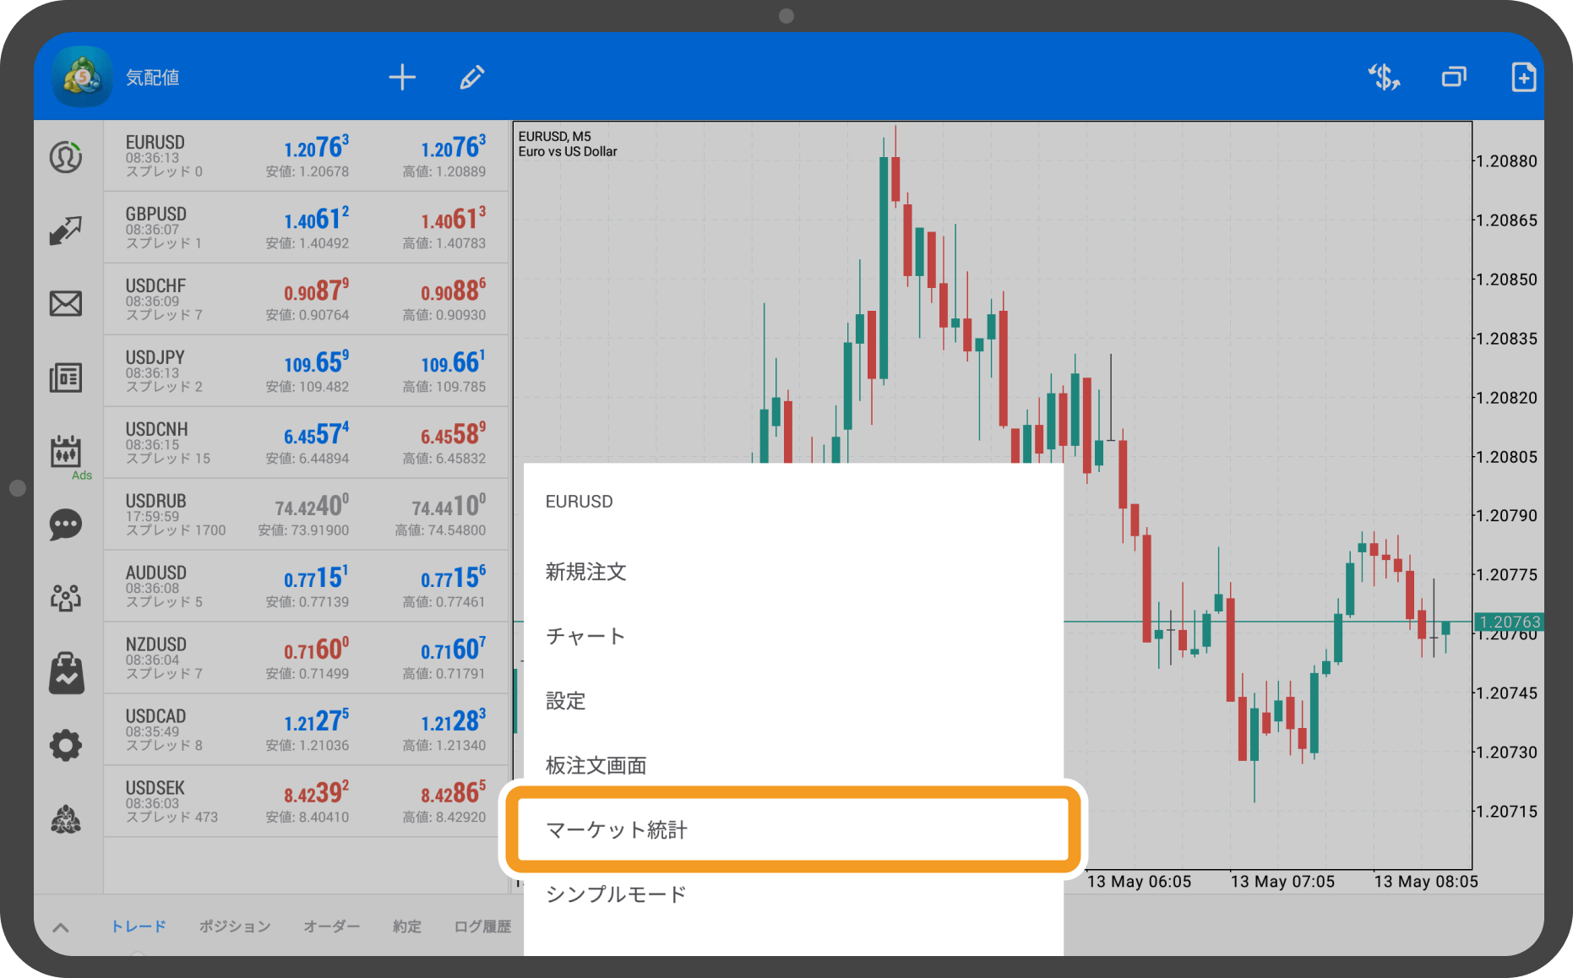Select マーケット統計 from context menu
1573x978 pixels.
pos(792,829)
